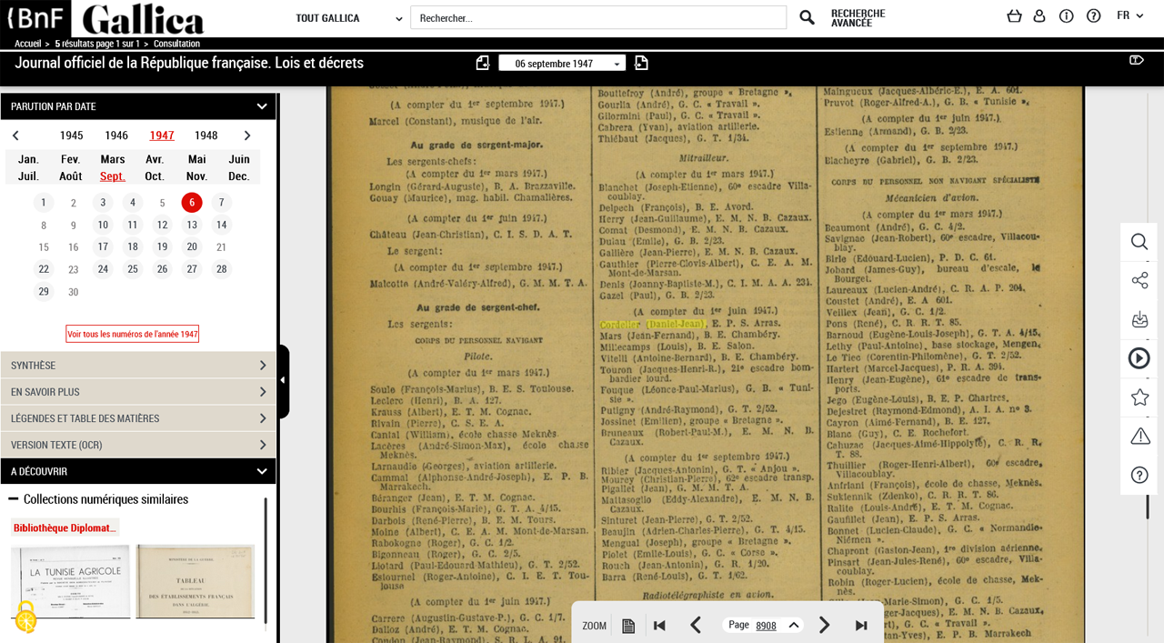Open the TOUT GALLICA search scope dropdown
Image resolution: width=1164 pixels, height=643 pixels.
click(x=349, y=18)
